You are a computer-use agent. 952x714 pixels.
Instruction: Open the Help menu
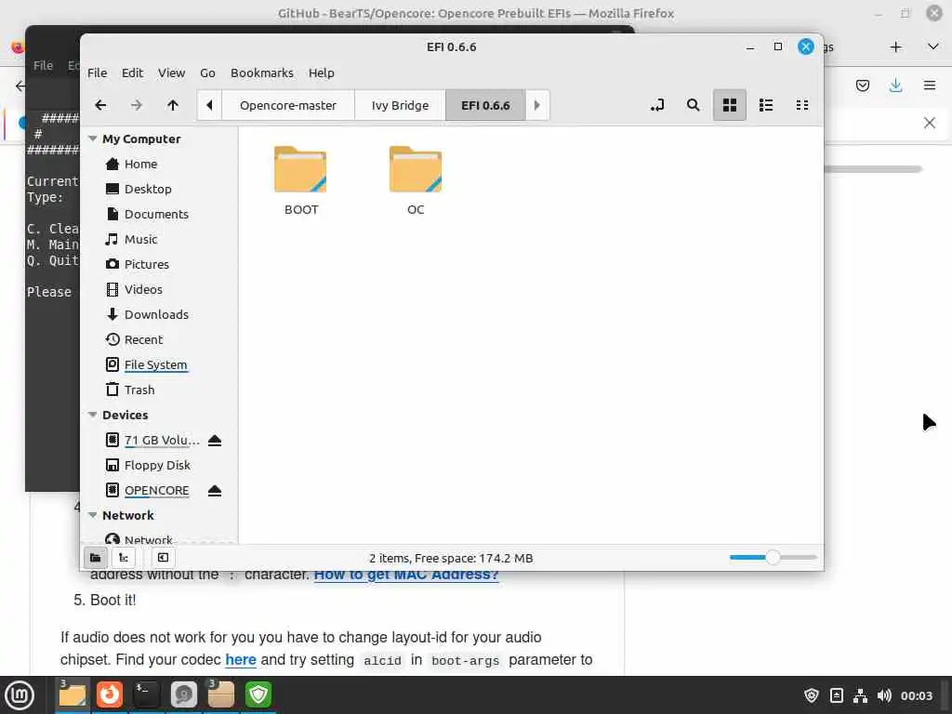click(321, 73)
